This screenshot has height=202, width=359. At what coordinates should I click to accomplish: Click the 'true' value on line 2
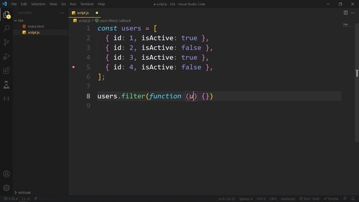(x=189, y=38)
